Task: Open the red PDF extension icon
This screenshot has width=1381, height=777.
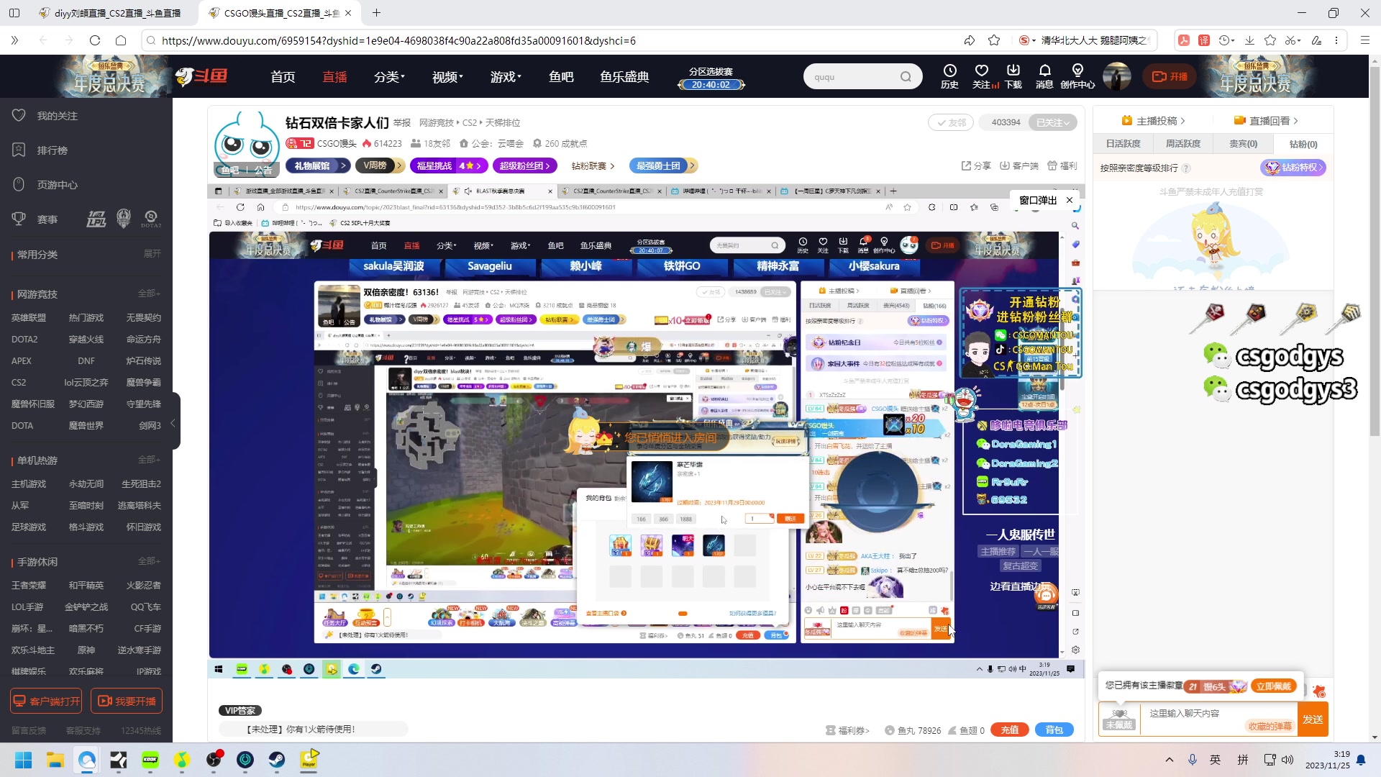Action: coord(1184,40)
